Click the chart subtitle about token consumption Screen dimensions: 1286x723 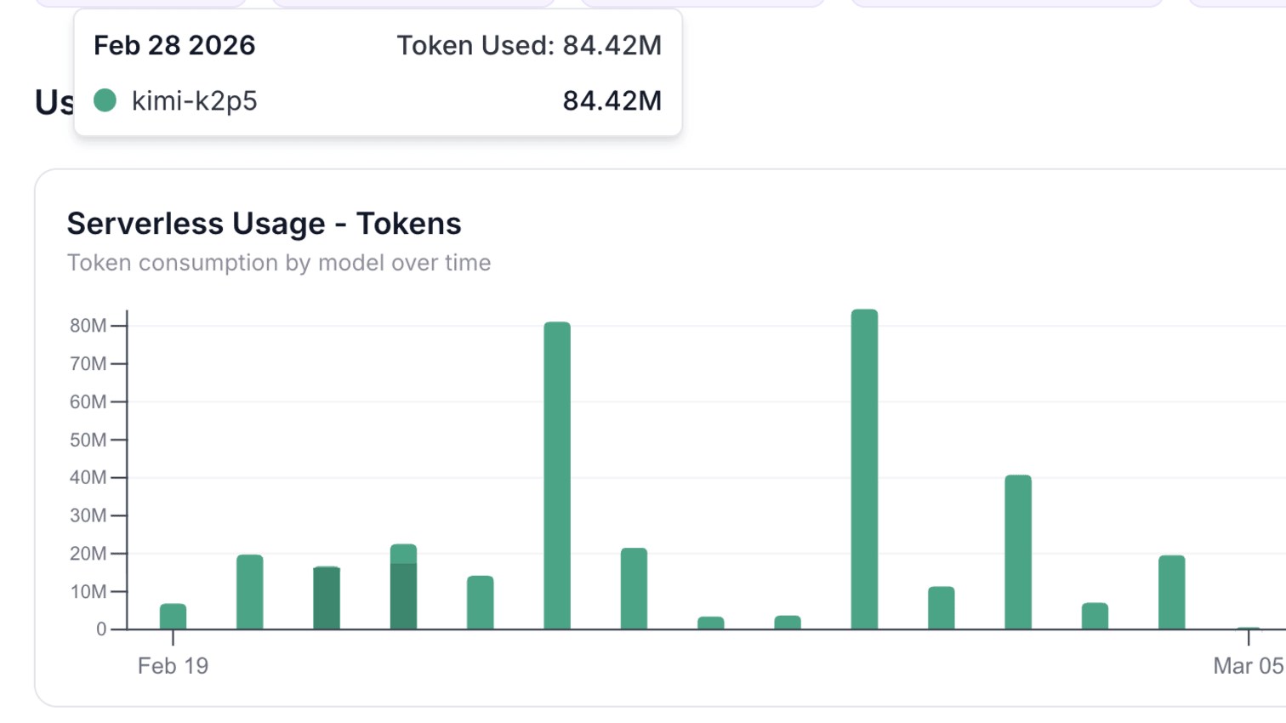click(279, 263)
